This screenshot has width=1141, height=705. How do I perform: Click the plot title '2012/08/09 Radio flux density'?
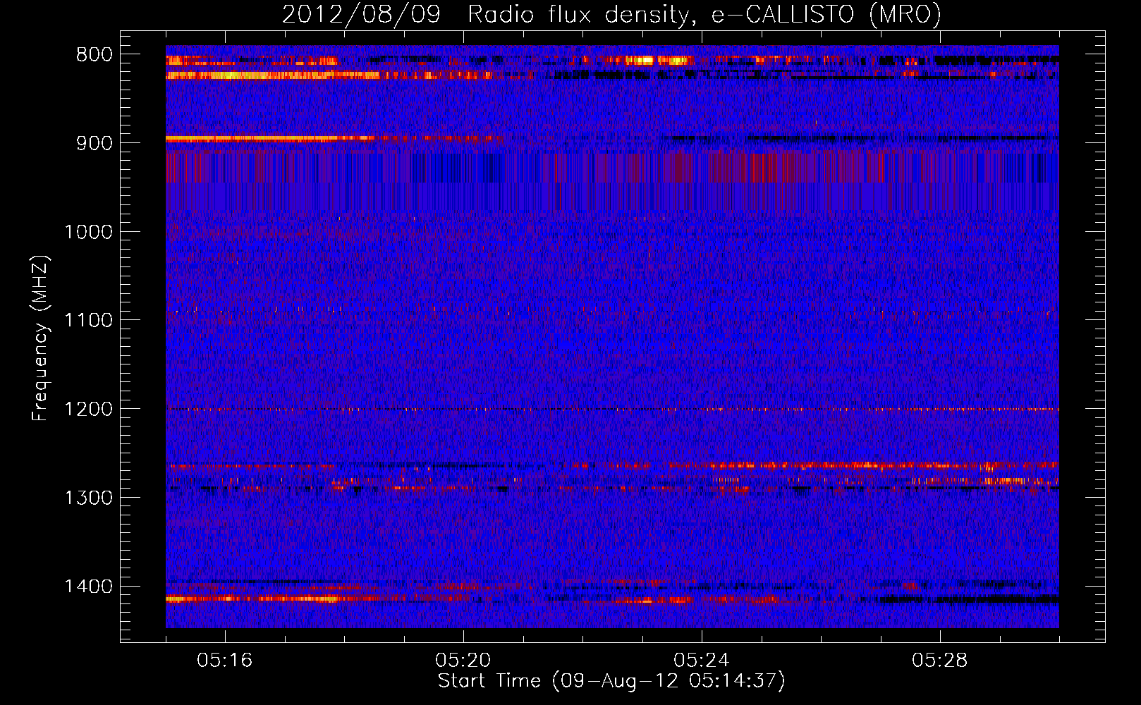coord(611,15)
